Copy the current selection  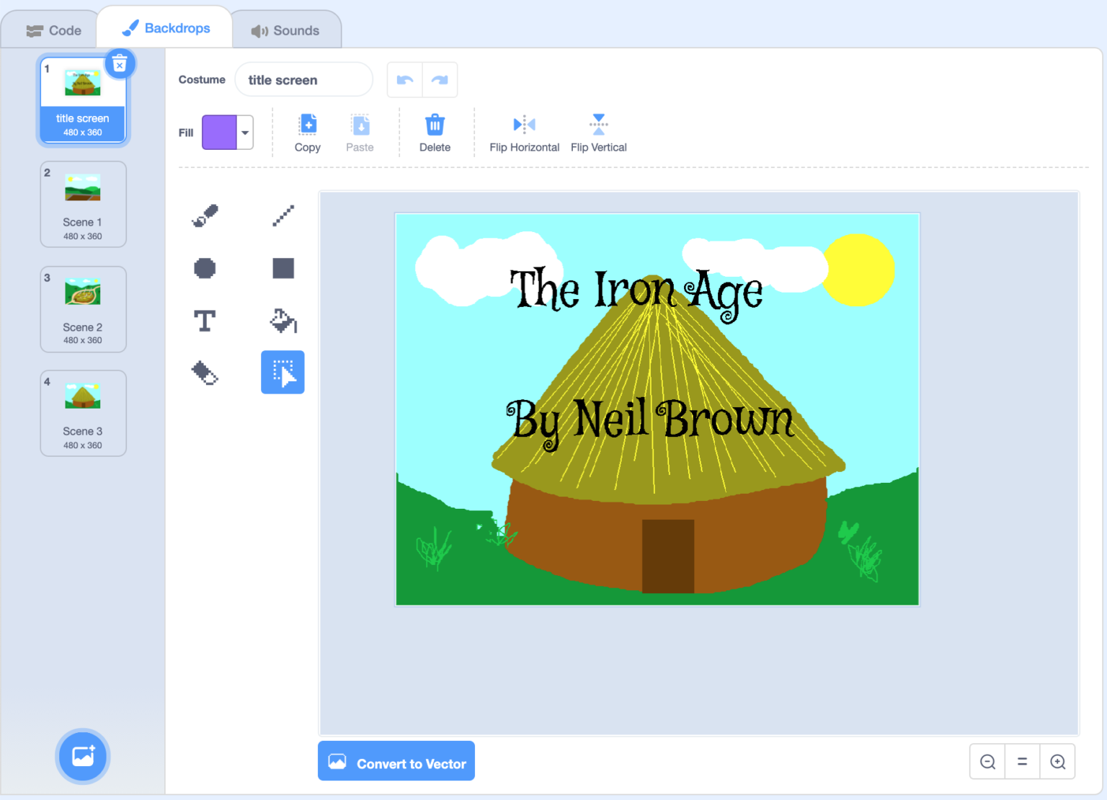coord(308,132)
